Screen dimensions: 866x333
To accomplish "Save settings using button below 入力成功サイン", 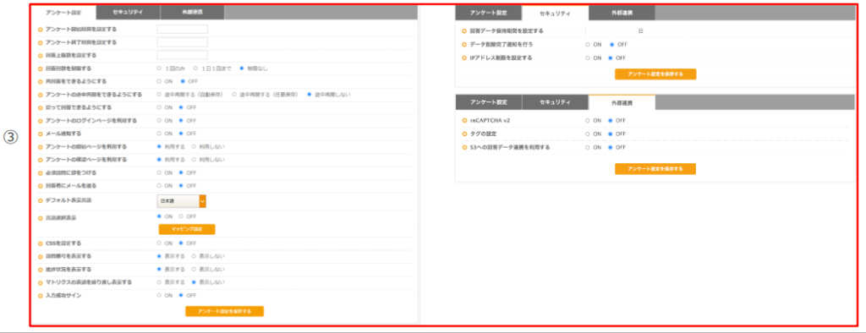I will 224,312.
